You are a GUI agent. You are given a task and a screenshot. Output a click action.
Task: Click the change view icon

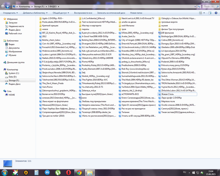(201, 13)
